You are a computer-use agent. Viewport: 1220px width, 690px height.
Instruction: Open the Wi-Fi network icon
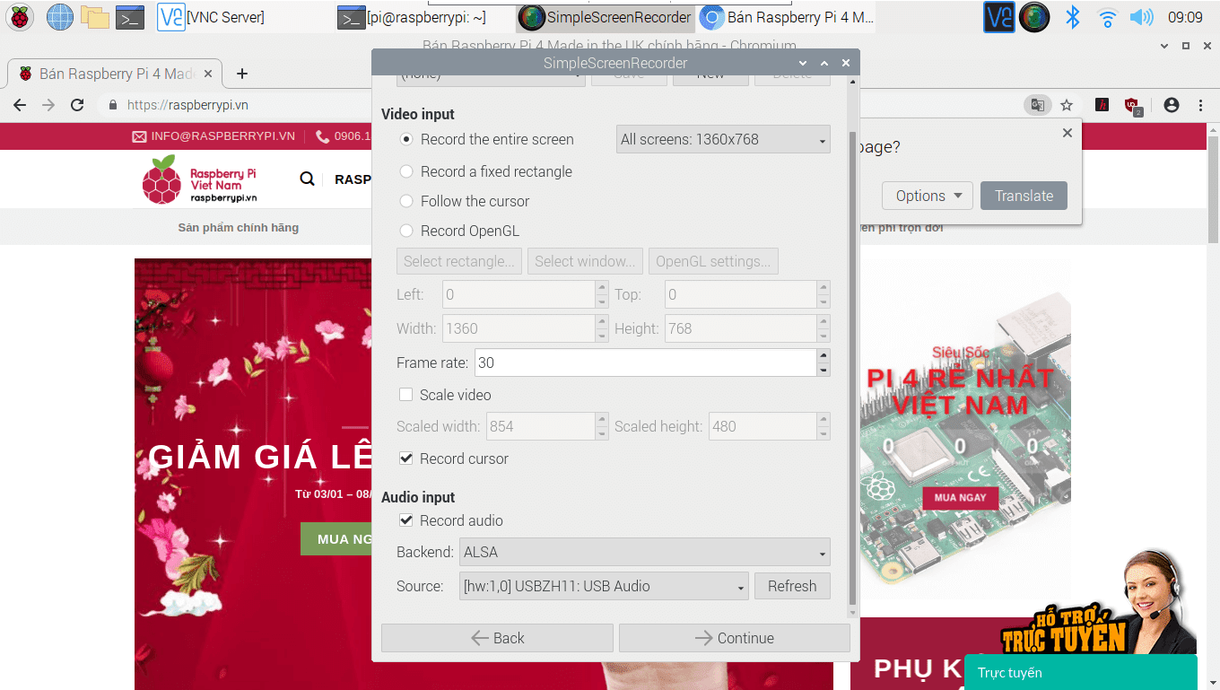1108,17
